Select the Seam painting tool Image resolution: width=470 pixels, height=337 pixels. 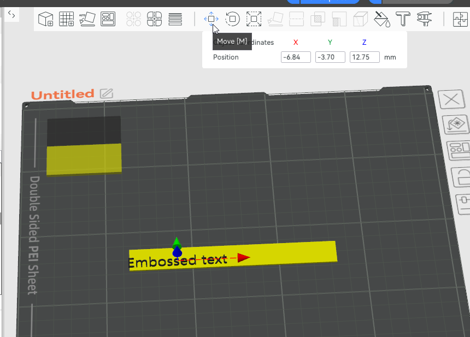click(x=361, y=19)
